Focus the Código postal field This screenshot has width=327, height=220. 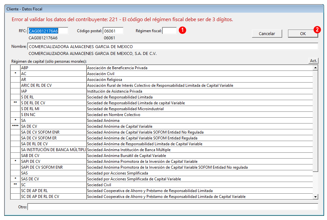click(113, 31)
